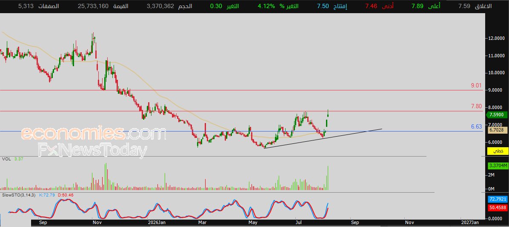The image size is (509, 227).
Task: Click the yellow خطي scale label
Action: tap(498, 151)
